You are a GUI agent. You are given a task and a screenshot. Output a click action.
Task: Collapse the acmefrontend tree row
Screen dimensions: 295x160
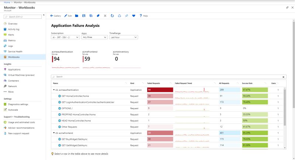[54, 133]
